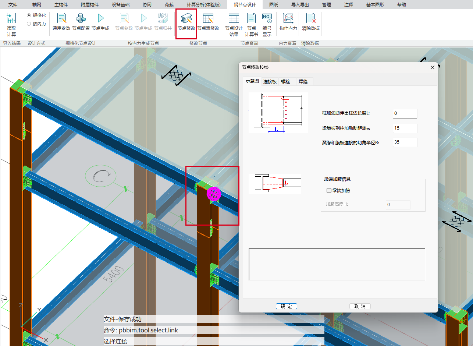Image resolution: width=473 pixels, height=346 pixels.
Task: Select the 按内力 radio button
Action: tap(29, 24)
